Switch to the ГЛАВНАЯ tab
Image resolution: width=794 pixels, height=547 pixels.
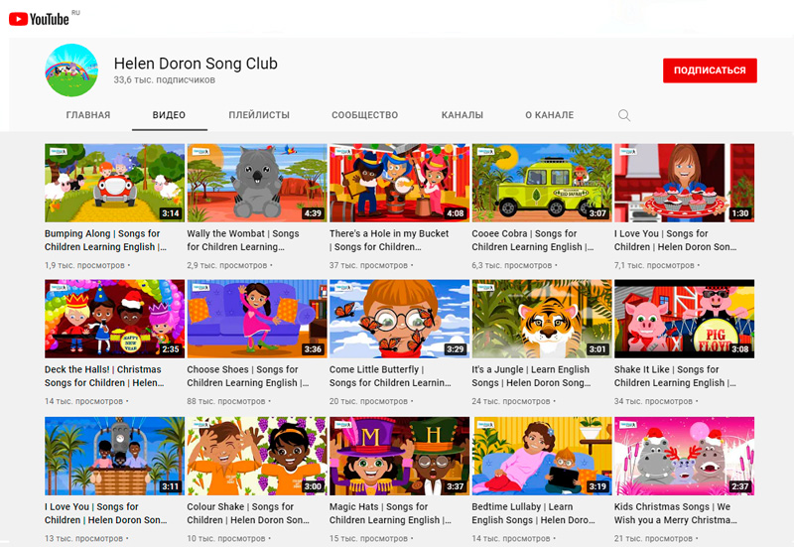point(88,115)
